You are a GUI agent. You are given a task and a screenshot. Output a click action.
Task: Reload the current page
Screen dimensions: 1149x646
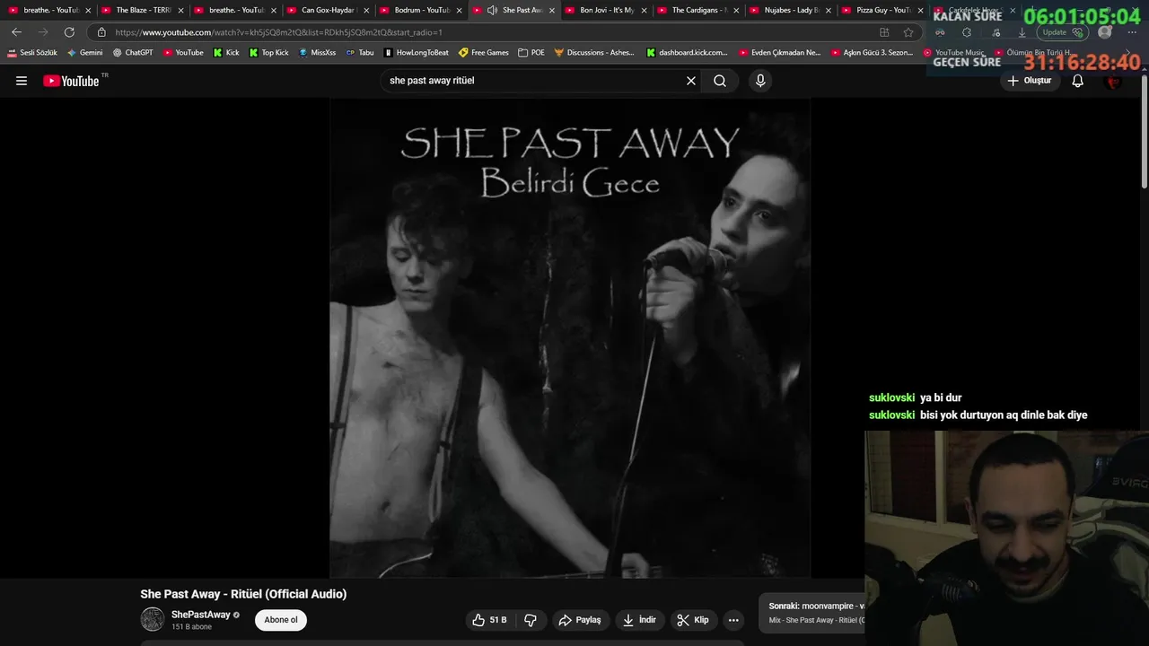click(x=69, y=31)
